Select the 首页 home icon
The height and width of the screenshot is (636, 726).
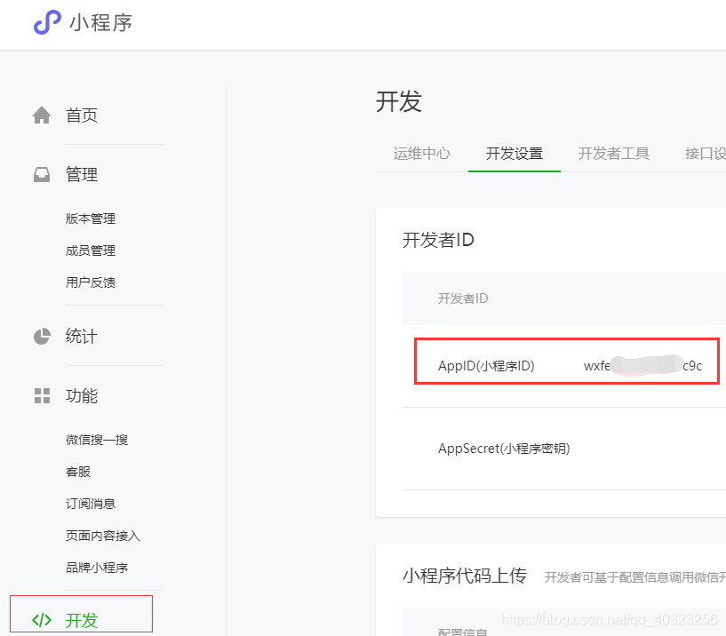point(41,114)
